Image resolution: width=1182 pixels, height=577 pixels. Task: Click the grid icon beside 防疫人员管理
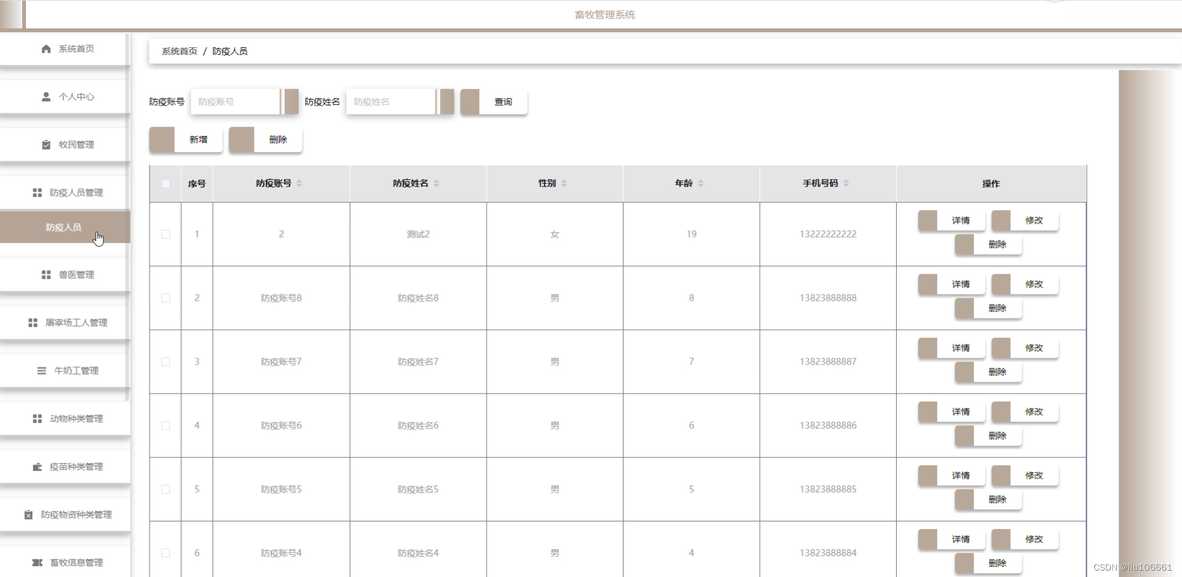tap(37, 192)
